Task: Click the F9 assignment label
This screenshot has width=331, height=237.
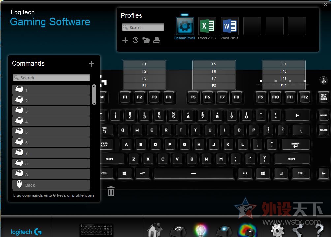Action: pyautogui.click(x=284, y=64)
